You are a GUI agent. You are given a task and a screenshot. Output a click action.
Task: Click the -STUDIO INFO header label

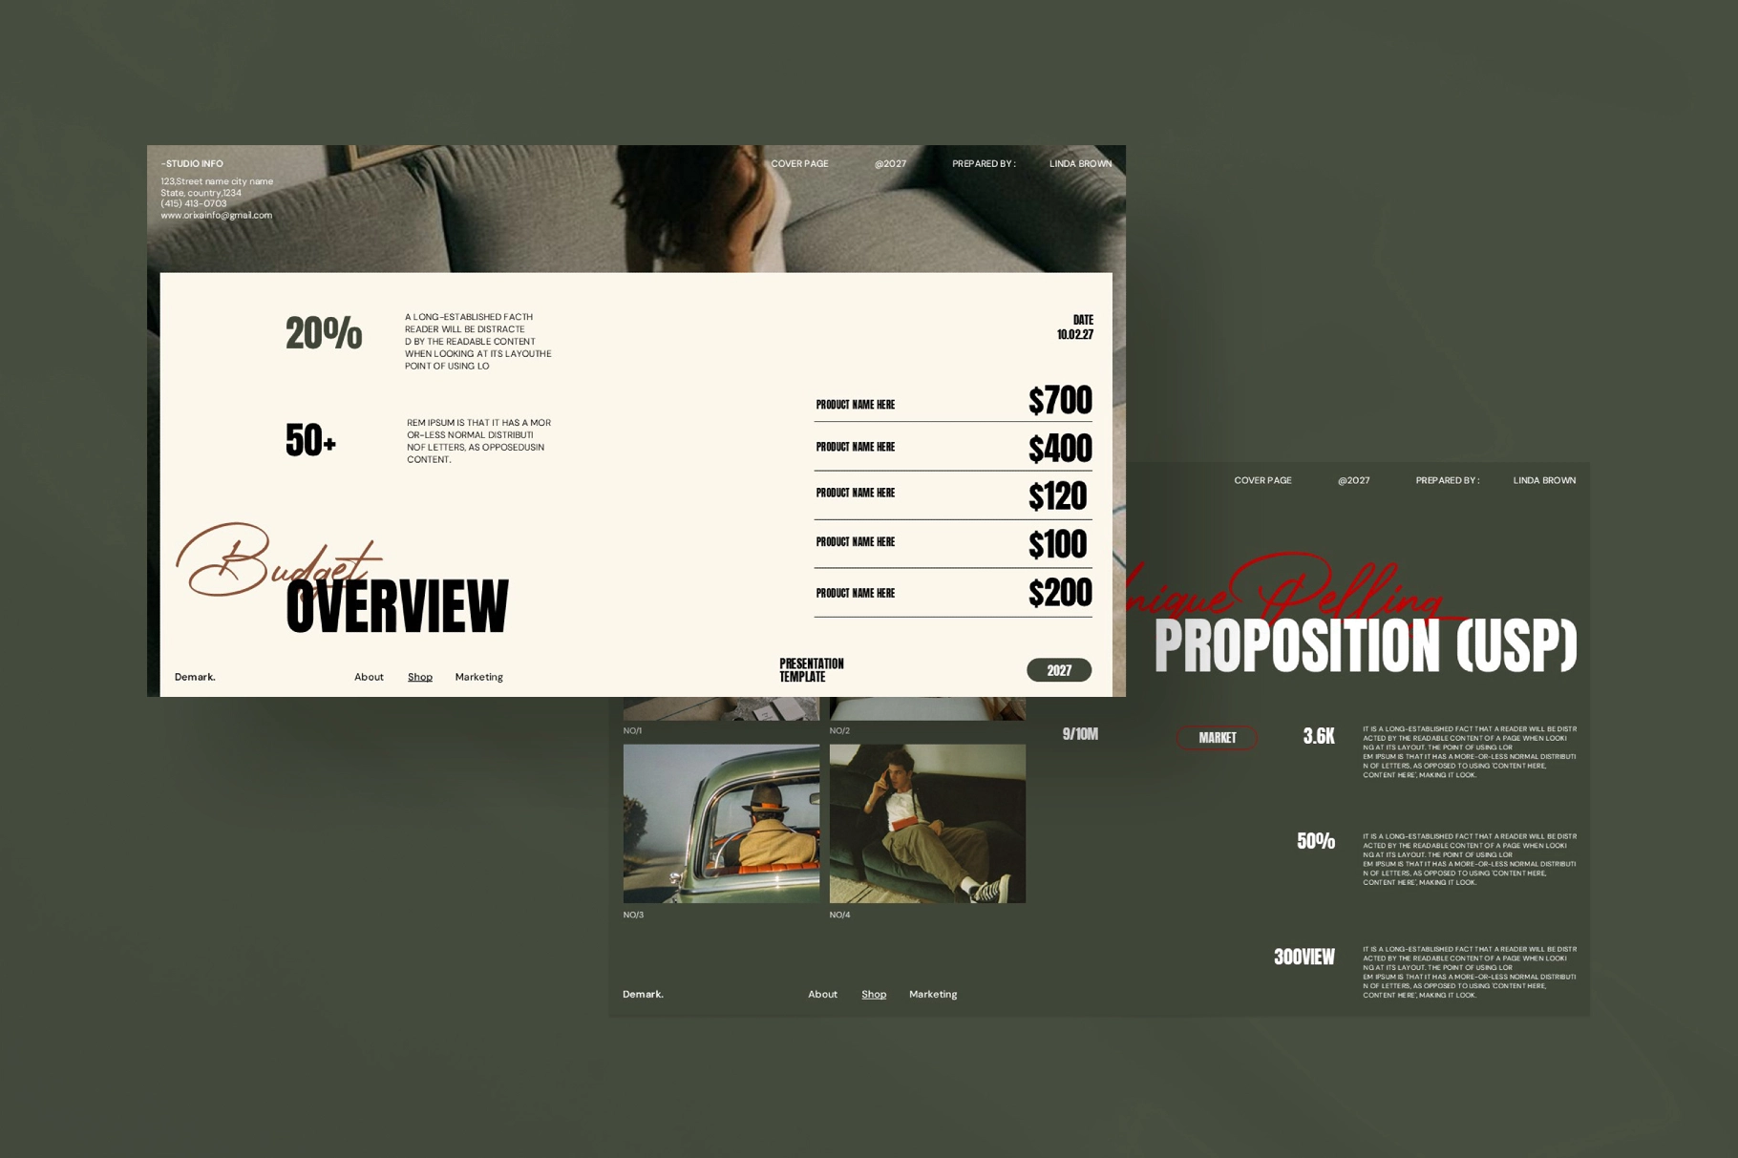[x=191, y=163]
